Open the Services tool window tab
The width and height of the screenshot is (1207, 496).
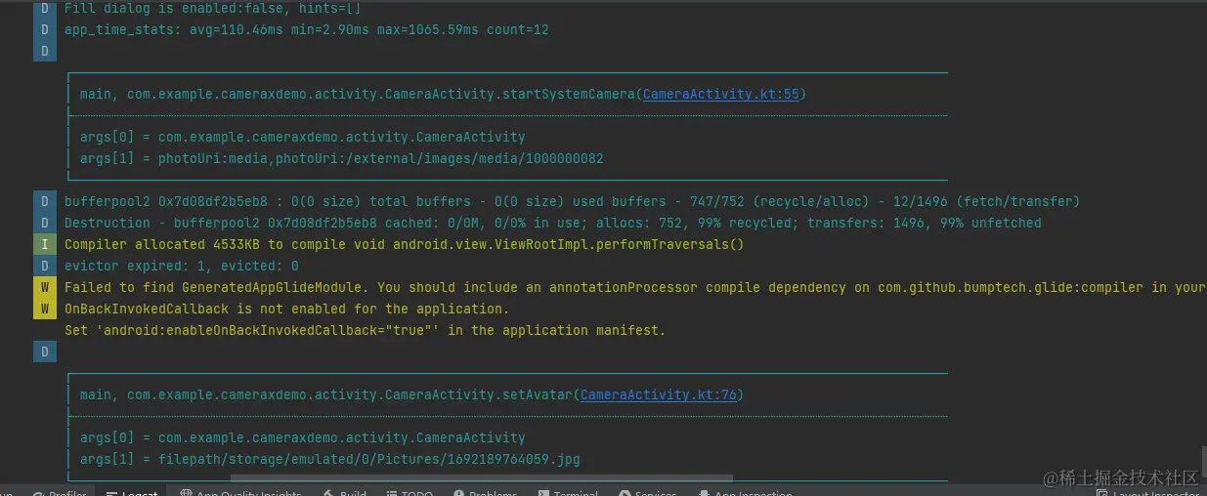646,491
